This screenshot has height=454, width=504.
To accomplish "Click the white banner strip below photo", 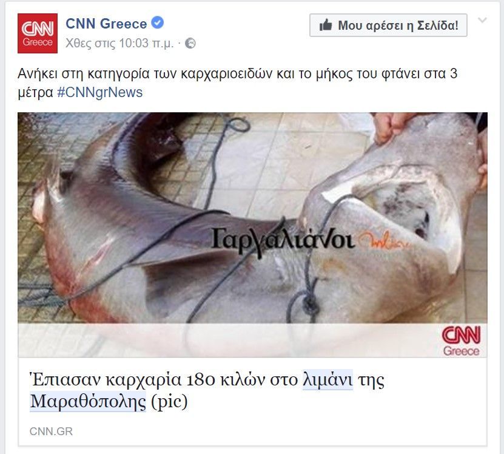I will pos(252,340).
